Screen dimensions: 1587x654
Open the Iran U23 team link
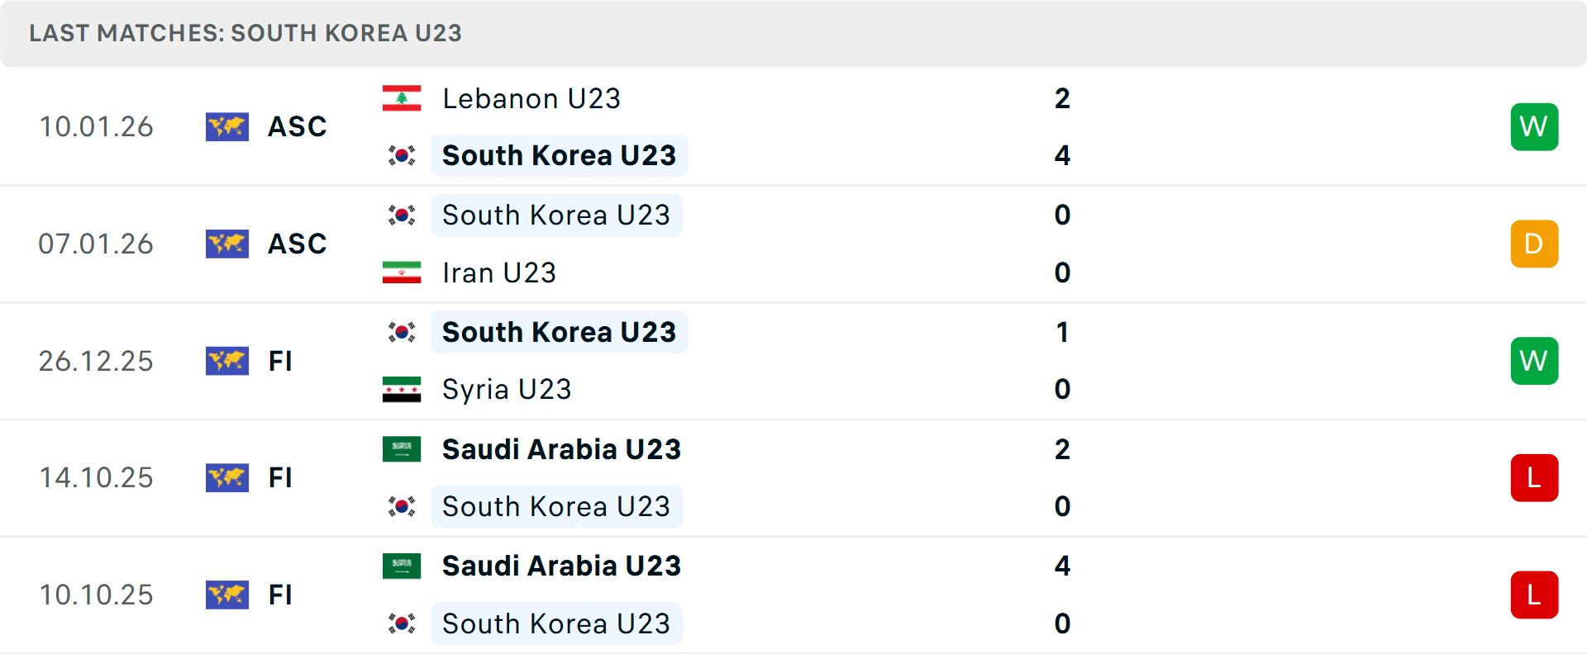(498, 272)
